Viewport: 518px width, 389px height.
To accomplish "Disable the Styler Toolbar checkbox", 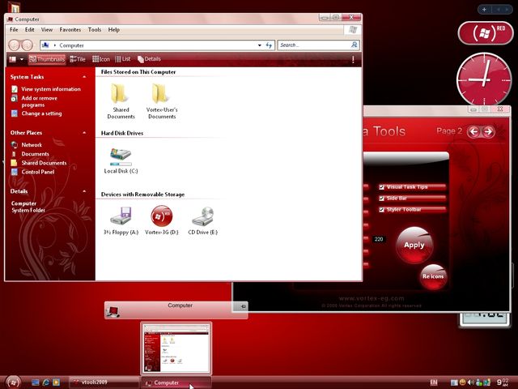I will (x=381, y=210).
